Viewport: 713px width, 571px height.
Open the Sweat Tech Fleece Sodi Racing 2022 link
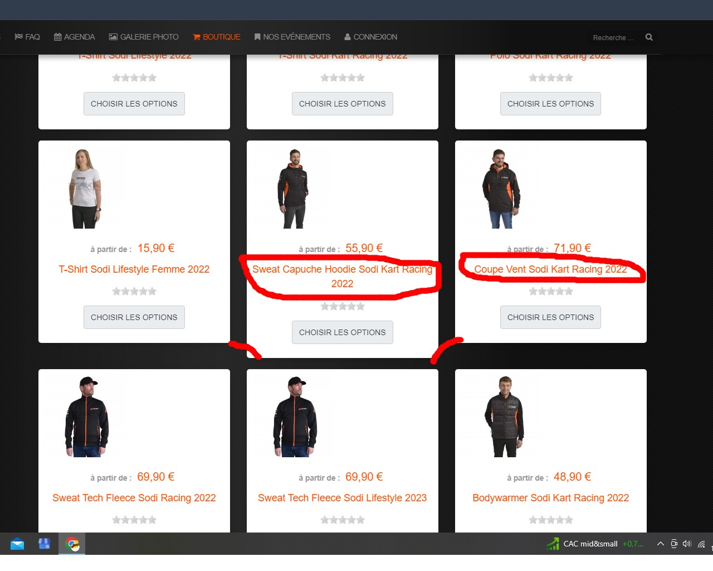[x=134, y=498]
